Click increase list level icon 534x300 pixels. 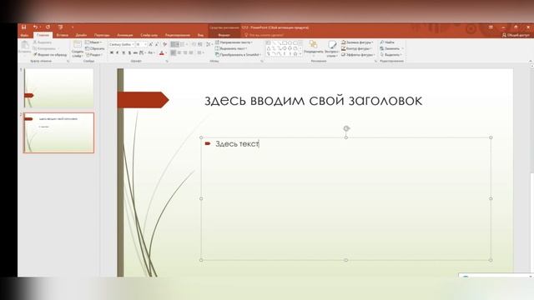pos(200,44)
